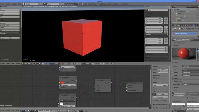Viewport: 199px width, 112px height.
Task: Toggle the Color panel checkbox in node sidebar
Action: [x=155, y=75]
